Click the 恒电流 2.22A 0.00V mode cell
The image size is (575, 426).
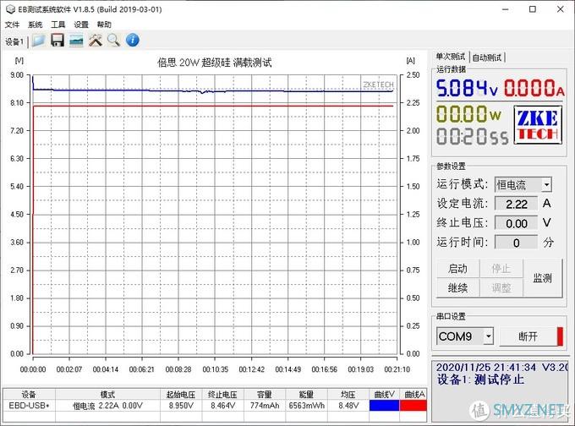point(107,406)
